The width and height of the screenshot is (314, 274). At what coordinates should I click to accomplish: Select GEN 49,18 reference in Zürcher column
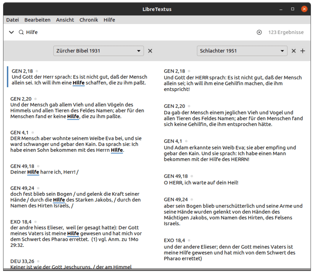tap(22, 167)
